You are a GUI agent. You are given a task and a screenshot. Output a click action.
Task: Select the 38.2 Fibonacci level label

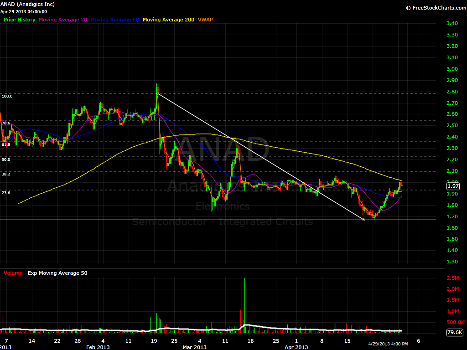click(x=6, y=174)
